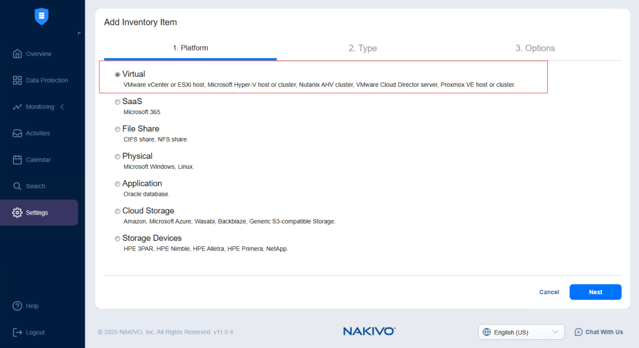Click the 'Microsoft 365.' description text
This screenshot has width=639, height=348.
(143, 112)
